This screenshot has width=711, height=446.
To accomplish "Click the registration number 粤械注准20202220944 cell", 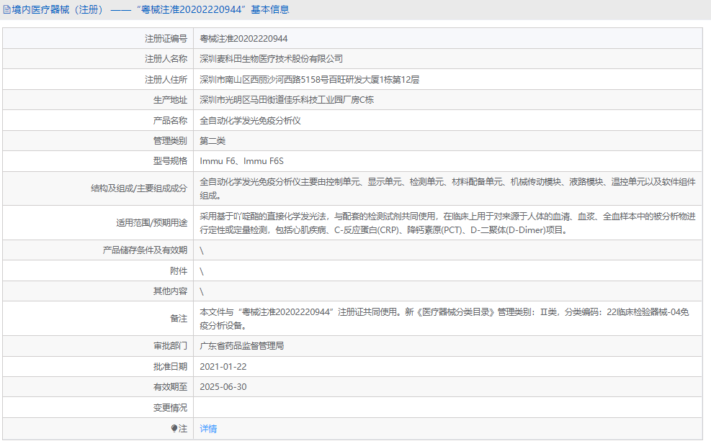I will 245,38.
